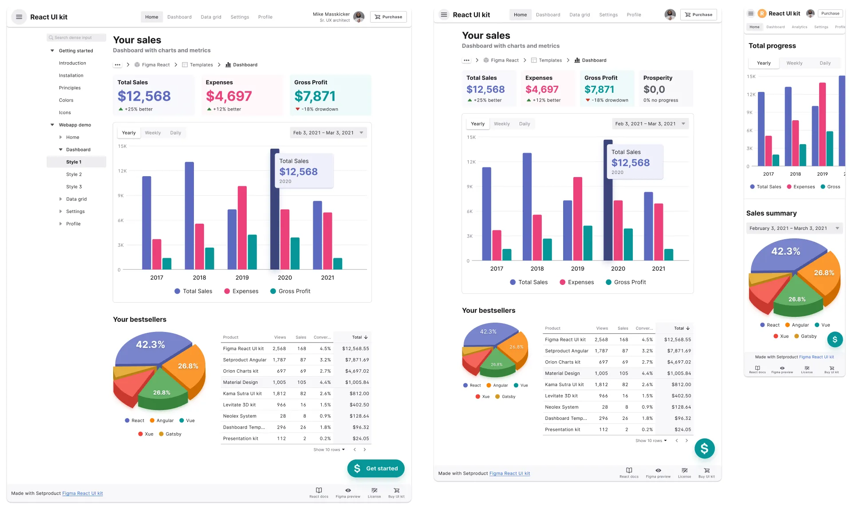
Task: Open Feb 3, 2021 – Mar 3, 2021 dropdown in left panel
Action: click(x=328, y=133)
